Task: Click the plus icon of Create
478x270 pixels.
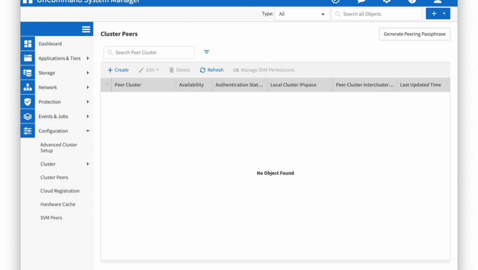Action: click(110, 70)
